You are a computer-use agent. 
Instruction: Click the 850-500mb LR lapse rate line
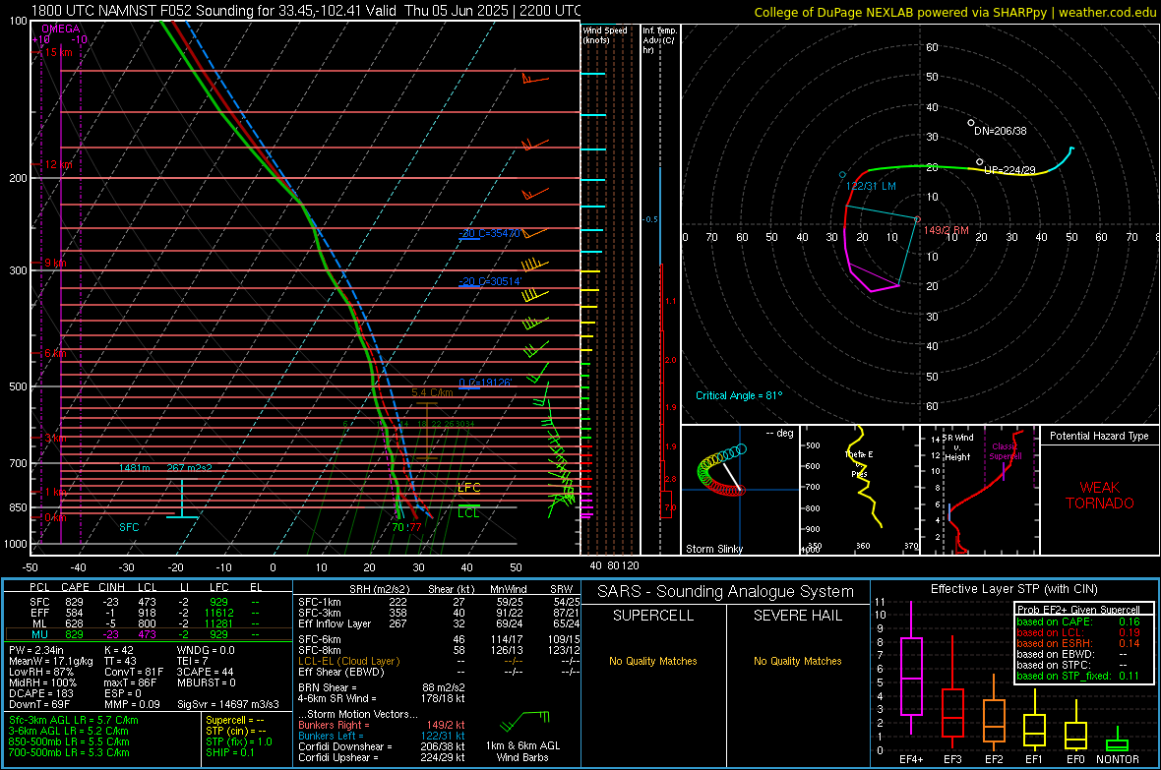coord(69,741)
